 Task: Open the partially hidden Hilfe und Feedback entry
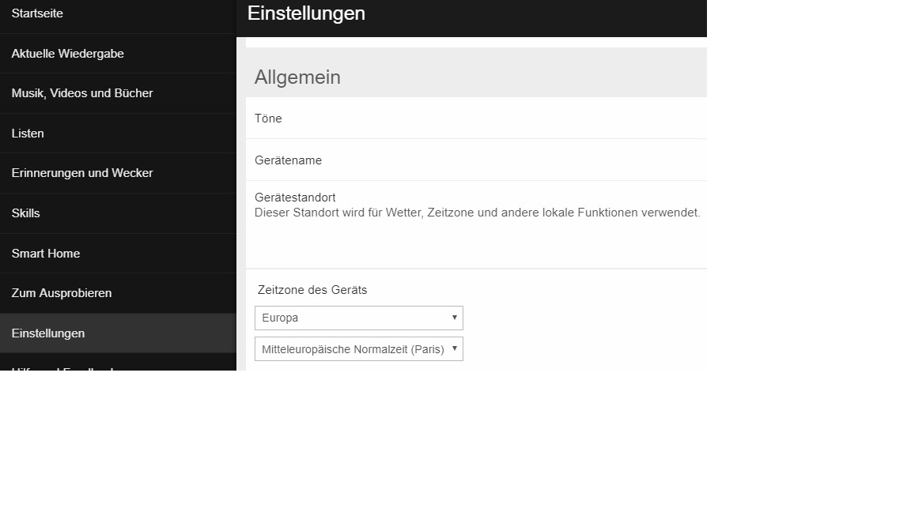pyautogui.click(x=63, y=367)
